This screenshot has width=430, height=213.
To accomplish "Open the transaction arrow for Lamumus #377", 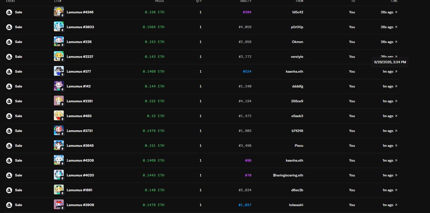I will point(396,72).
